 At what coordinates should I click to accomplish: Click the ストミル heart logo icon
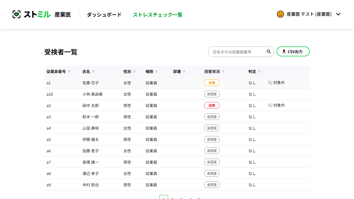click(x=17, y=14)
